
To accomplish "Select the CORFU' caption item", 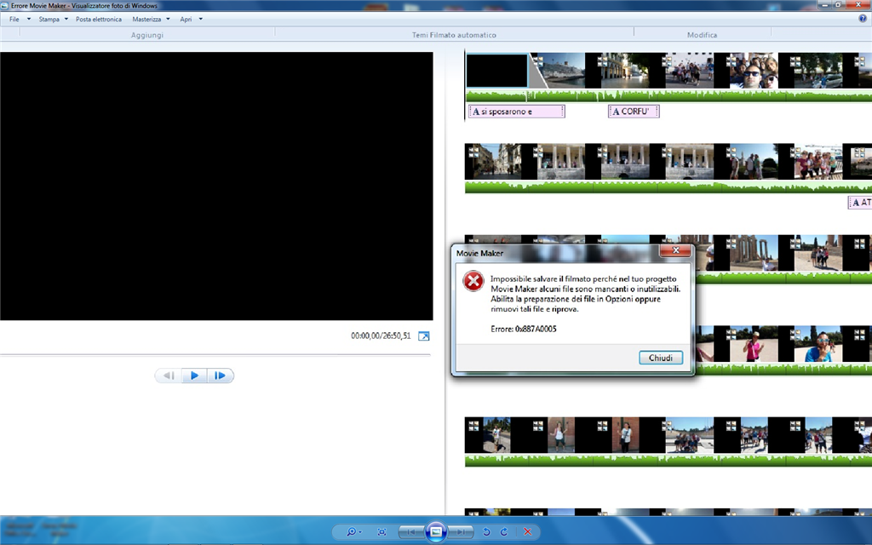I will coord(634,112).
